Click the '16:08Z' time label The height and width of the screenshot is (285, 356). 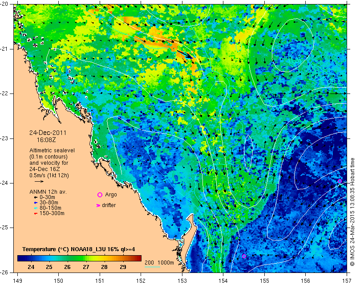click(46, 140)
